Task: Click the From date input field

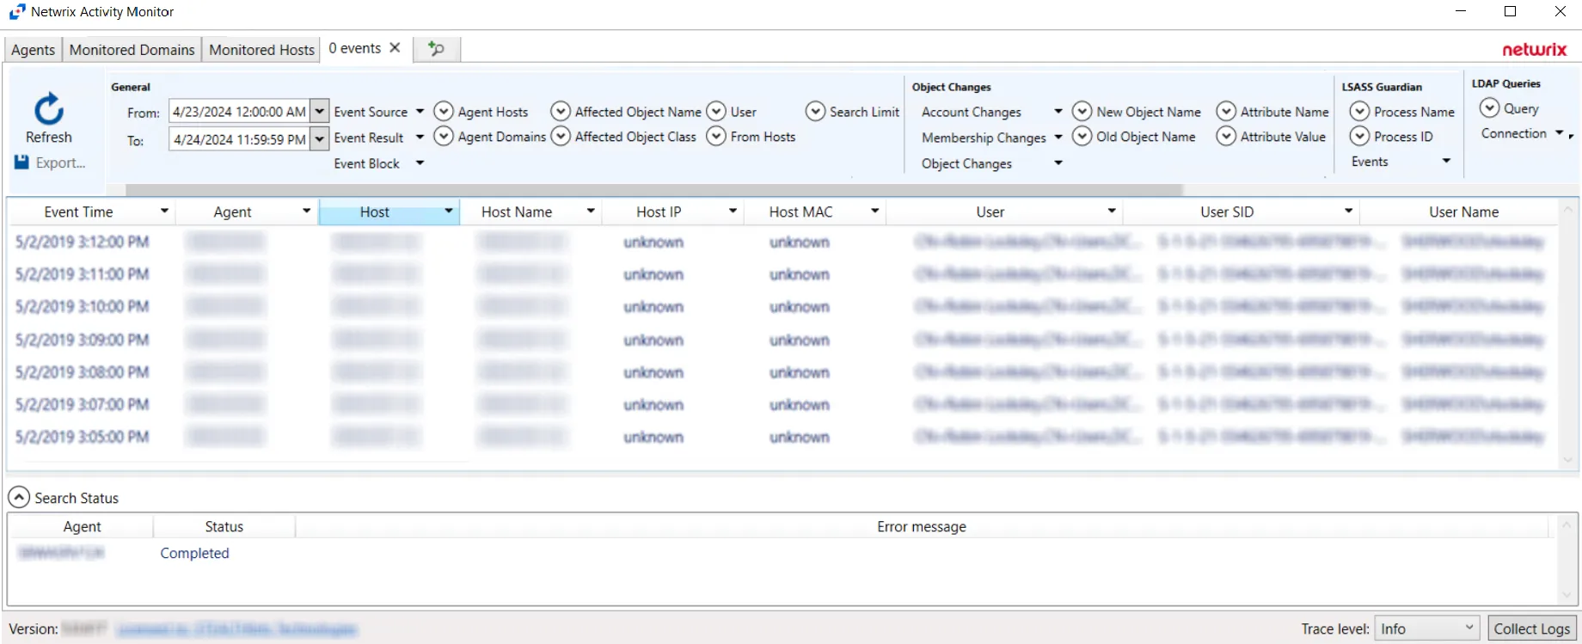Action: (239, 112)
